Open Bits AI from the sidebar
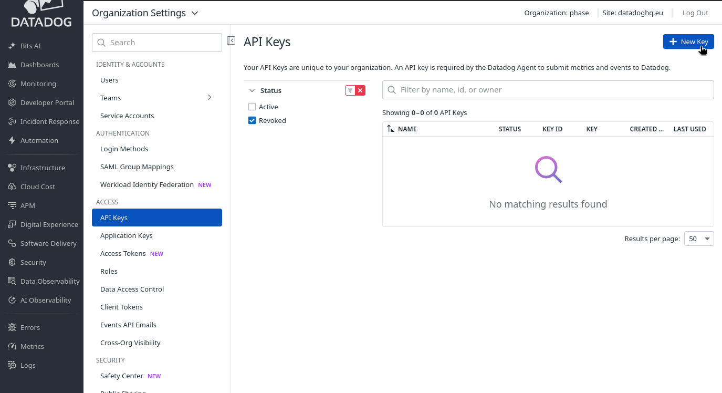 [x=30, y=46]
